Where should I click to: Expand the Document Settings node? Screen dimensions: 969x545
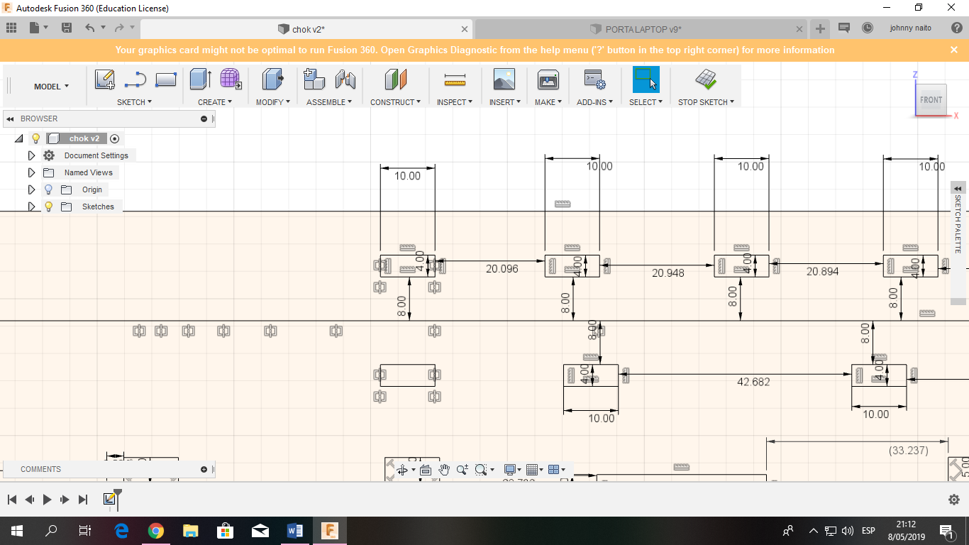31,155
